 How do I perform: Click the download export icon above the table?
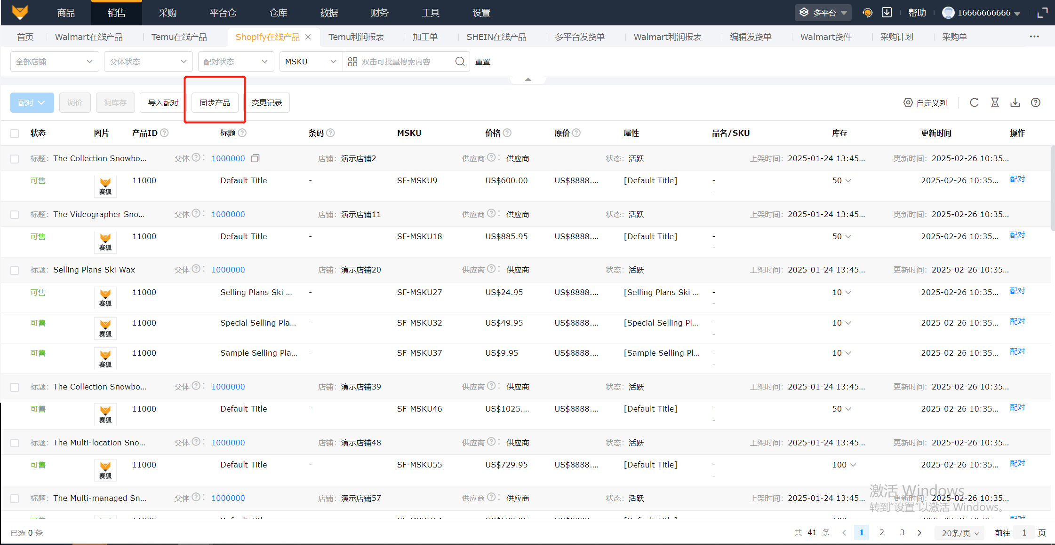[x=1015, y=102]
